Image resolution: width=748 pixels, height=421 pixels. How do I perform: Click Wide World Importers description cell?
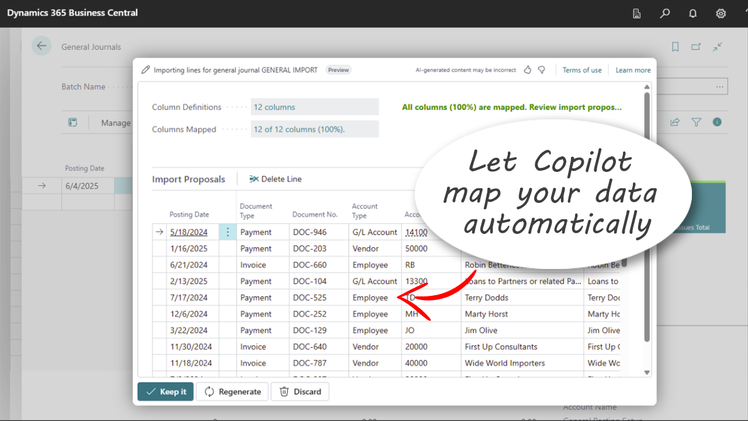522,363
